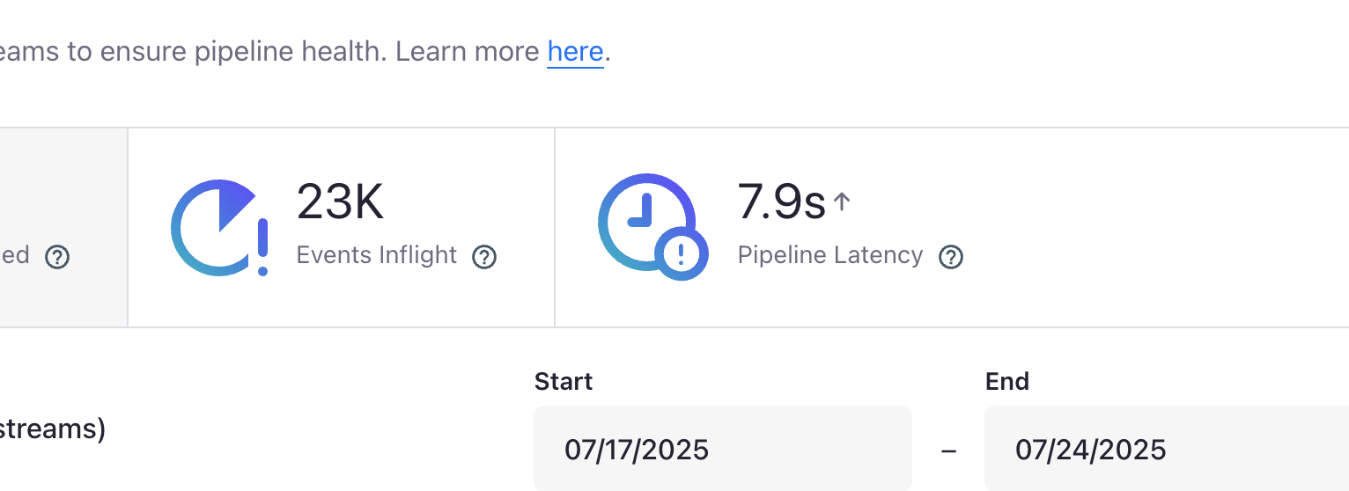Open the End date field 07/24/2025
The image size is (1349, 491).
(x=1167, y=449)
